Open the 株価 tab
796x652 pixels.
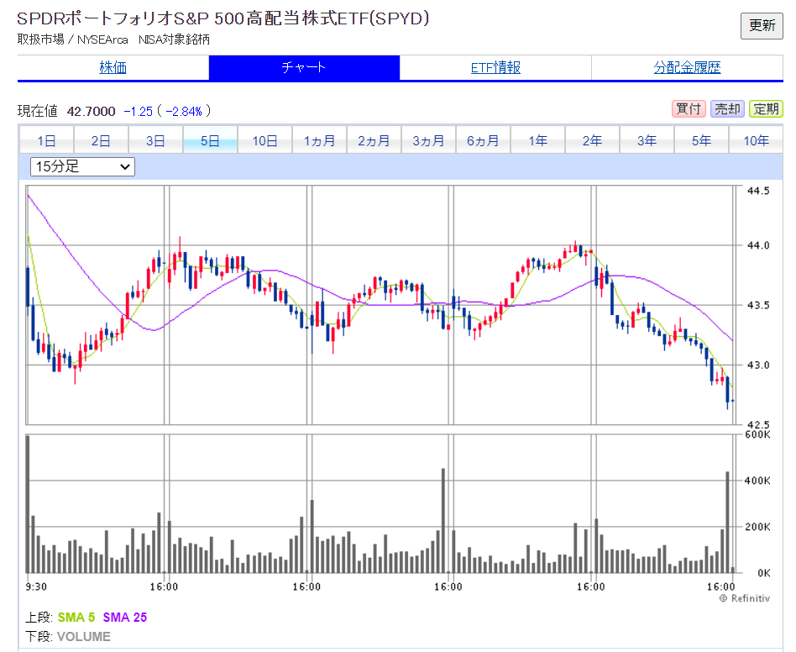113,67
